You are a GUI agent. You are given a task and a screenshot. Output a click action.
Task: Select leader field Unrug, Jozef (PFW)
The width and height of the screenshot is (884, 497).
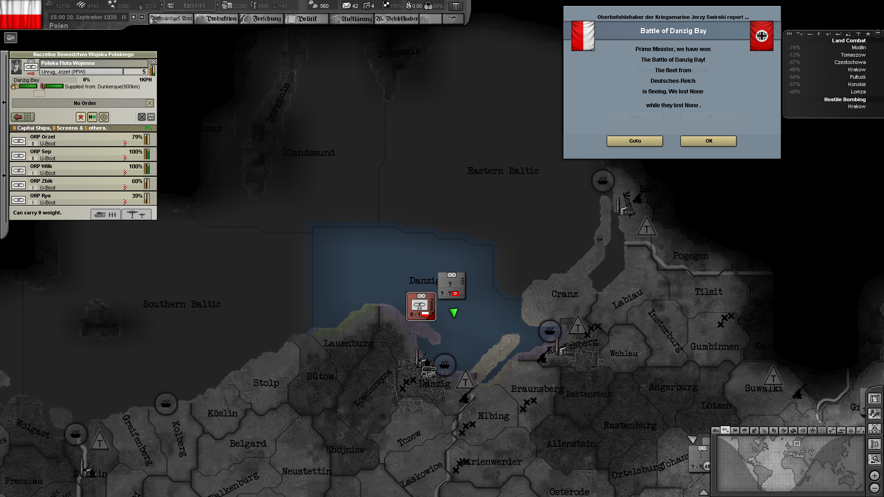coord(81,72)
